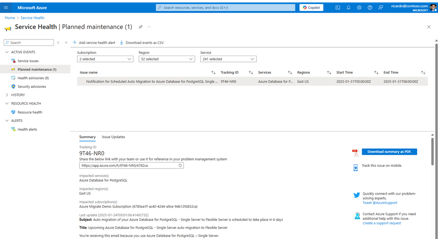Switch to the Summary tab
The width and height of the screenshot is (438, 239).
(87, 137)
